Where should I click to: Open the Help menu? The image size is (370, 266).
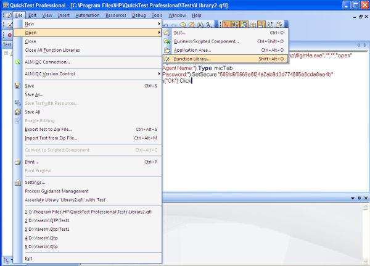197,15
